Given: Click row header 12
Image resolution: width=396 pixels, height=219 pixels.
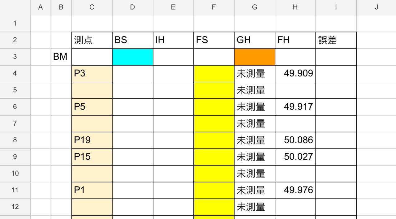Looking at the screenshot, I should 15,207.
